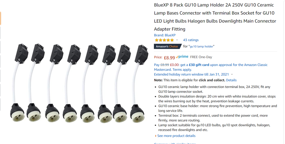Click the product title text
This screenshot has height=144, width=285.
click(215, 17)
